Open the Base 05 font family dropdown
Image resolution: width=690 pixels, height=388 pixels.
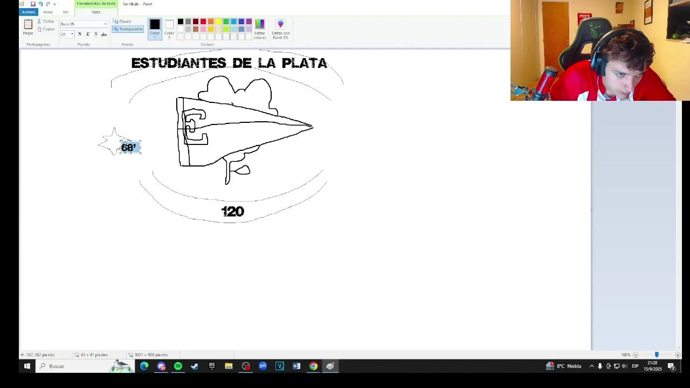tap(105, 24)
